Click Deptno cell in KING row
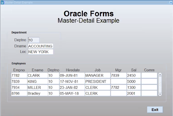 pos(54,81)
